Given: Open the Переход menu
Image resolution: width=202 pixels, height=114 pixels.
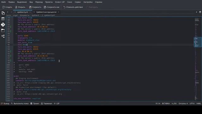Looking at the screenshot, I should click(x=39, y=2).
